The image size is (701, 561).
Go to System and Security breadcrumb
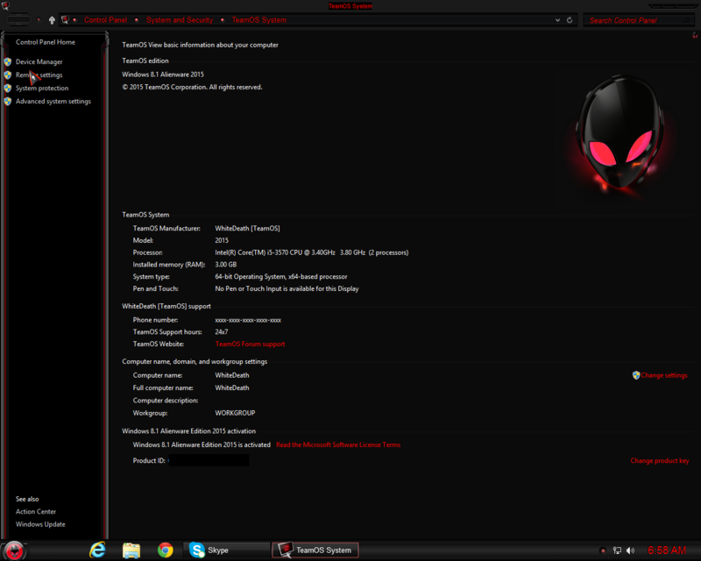[x=180, y=19]
